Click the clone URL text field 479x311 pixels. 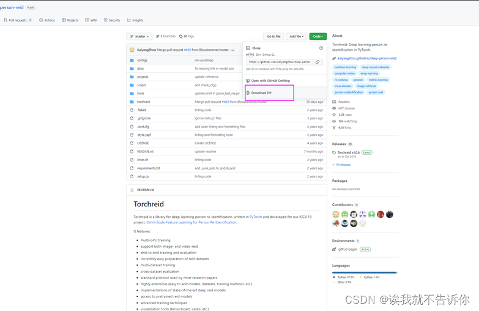[x=280, y=62]
